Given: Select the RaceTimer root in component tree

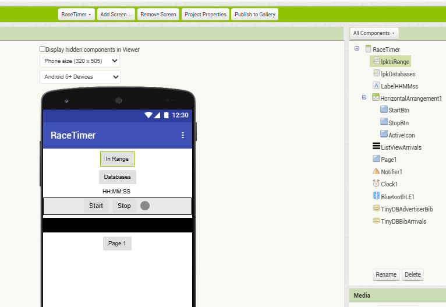Looking at the screenshot, I should click(x=386, y=50).
